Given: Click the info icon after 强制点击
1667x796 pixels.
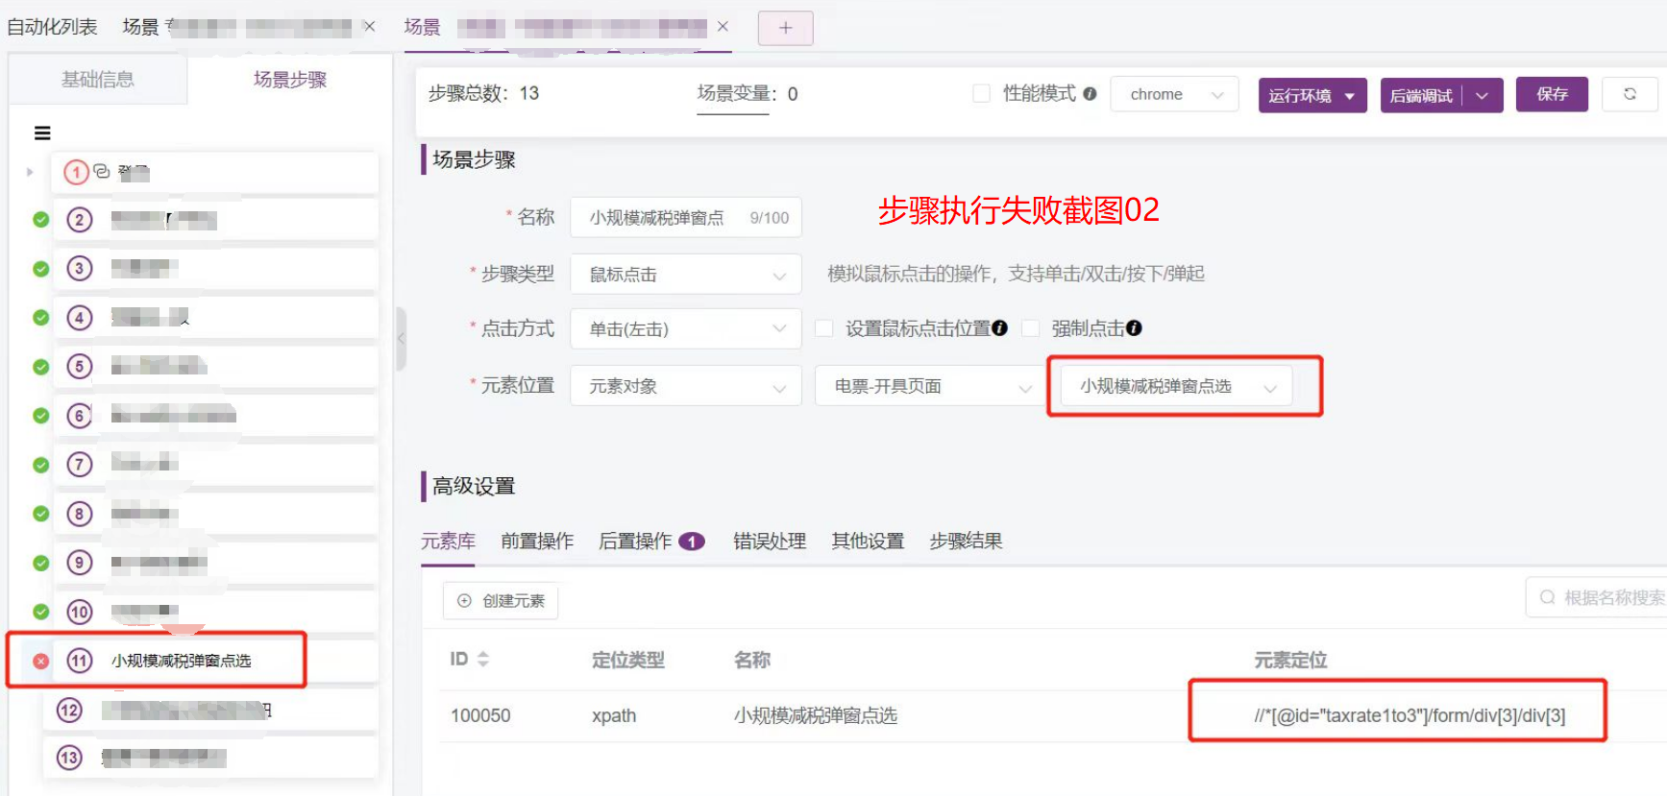Looking at the screenshot, I should tap(1134, 328).
